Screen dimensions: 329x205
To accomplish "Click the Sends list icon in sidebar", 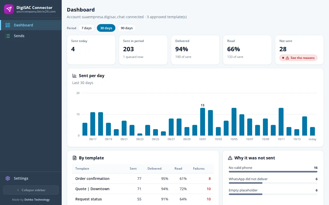I will pyautogui.click(x=8, y=36).
